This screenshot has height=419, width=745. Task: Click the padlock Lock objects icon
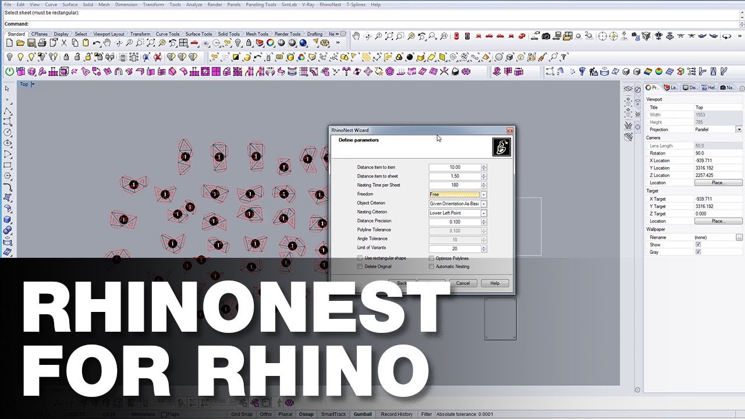(66, 57)
